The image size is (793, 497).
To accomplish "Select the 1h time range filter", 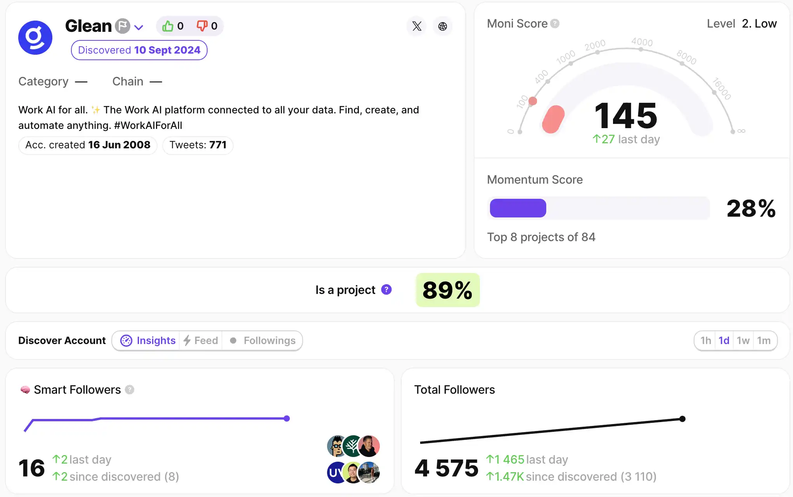I will coord(705,341).
